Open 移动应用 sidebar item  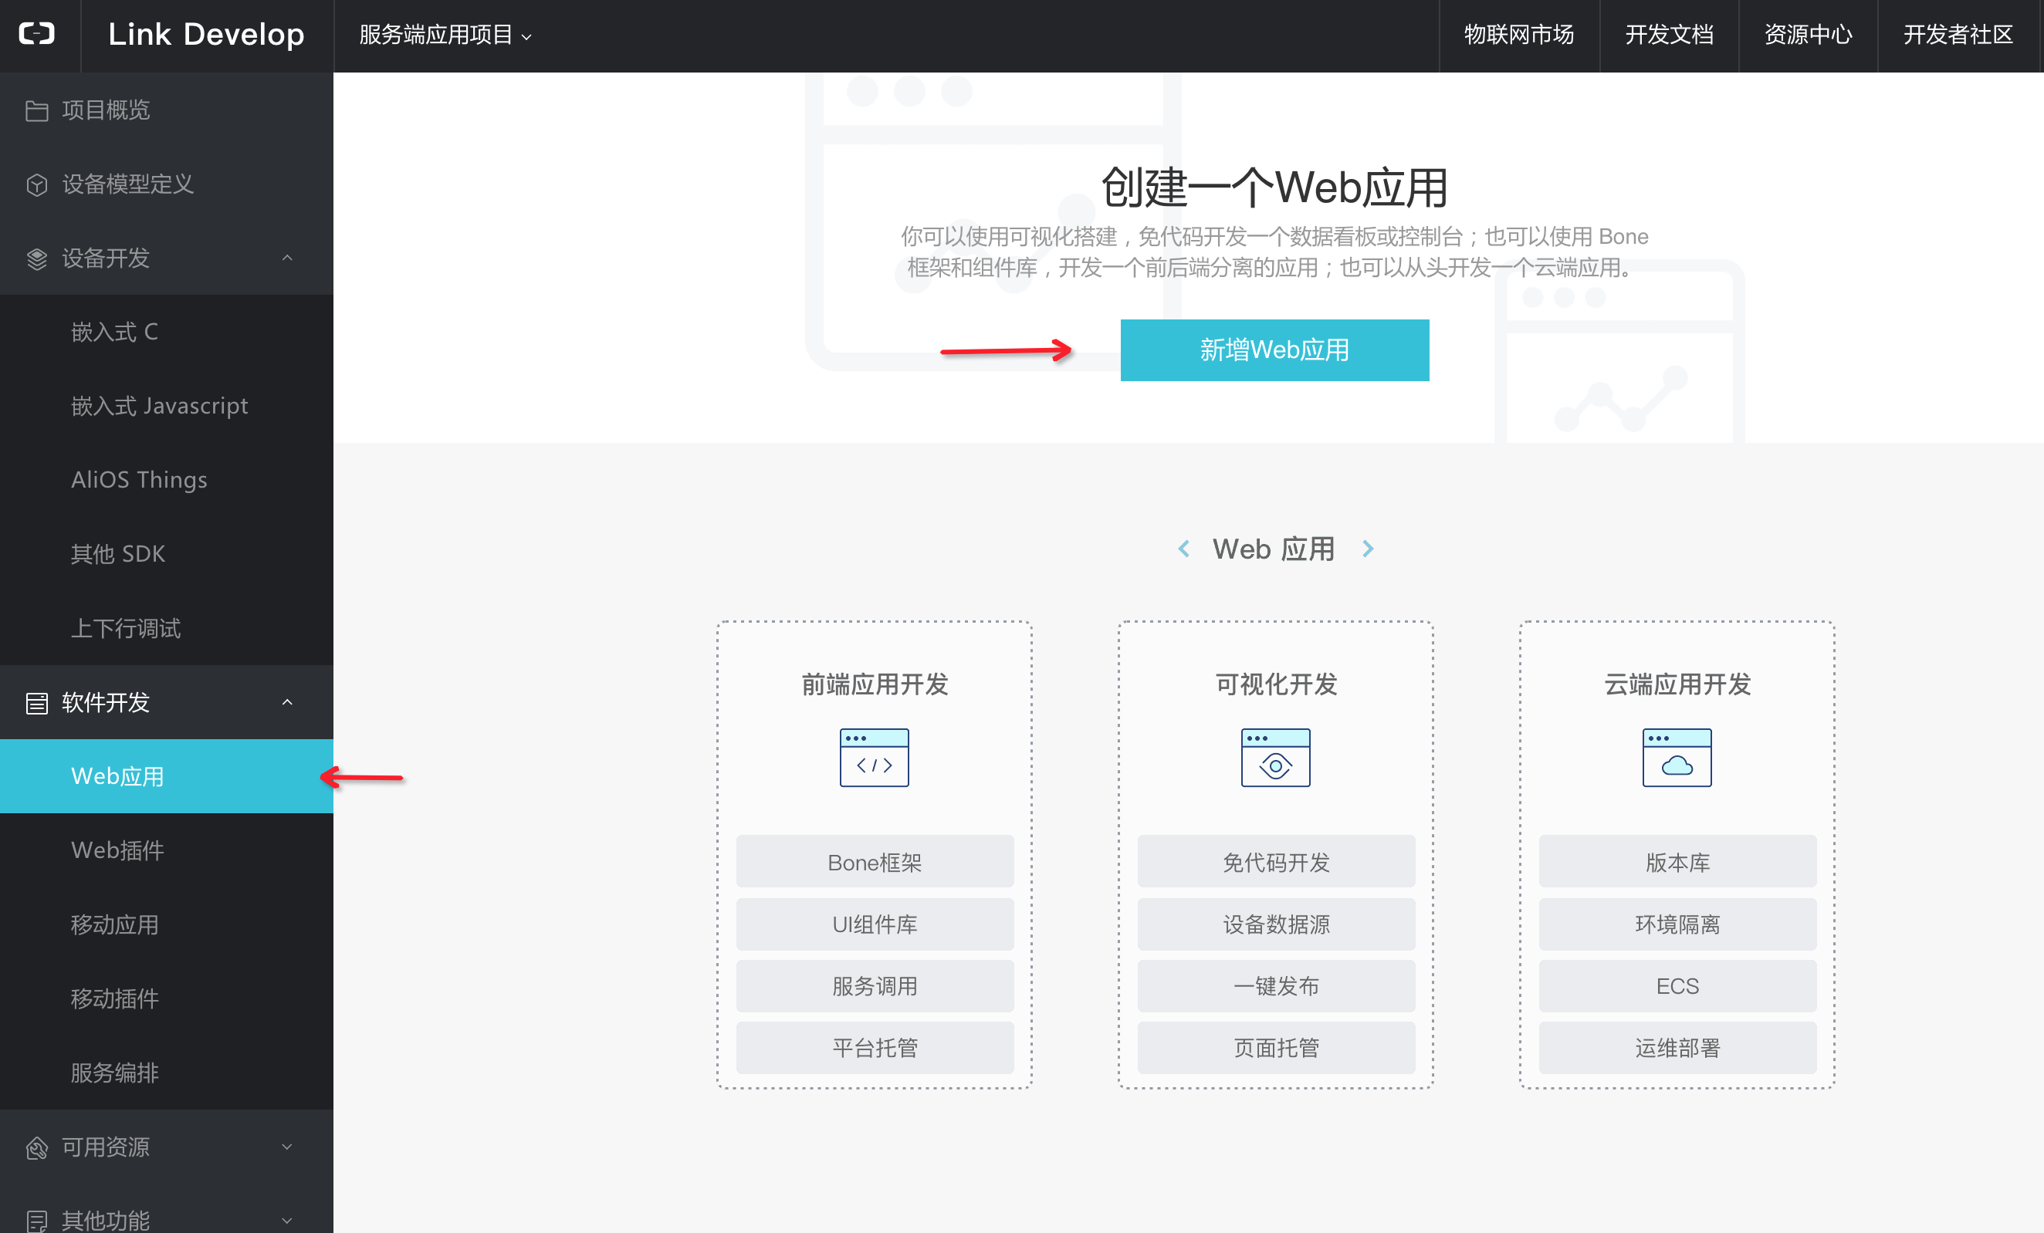click(167, 924)
